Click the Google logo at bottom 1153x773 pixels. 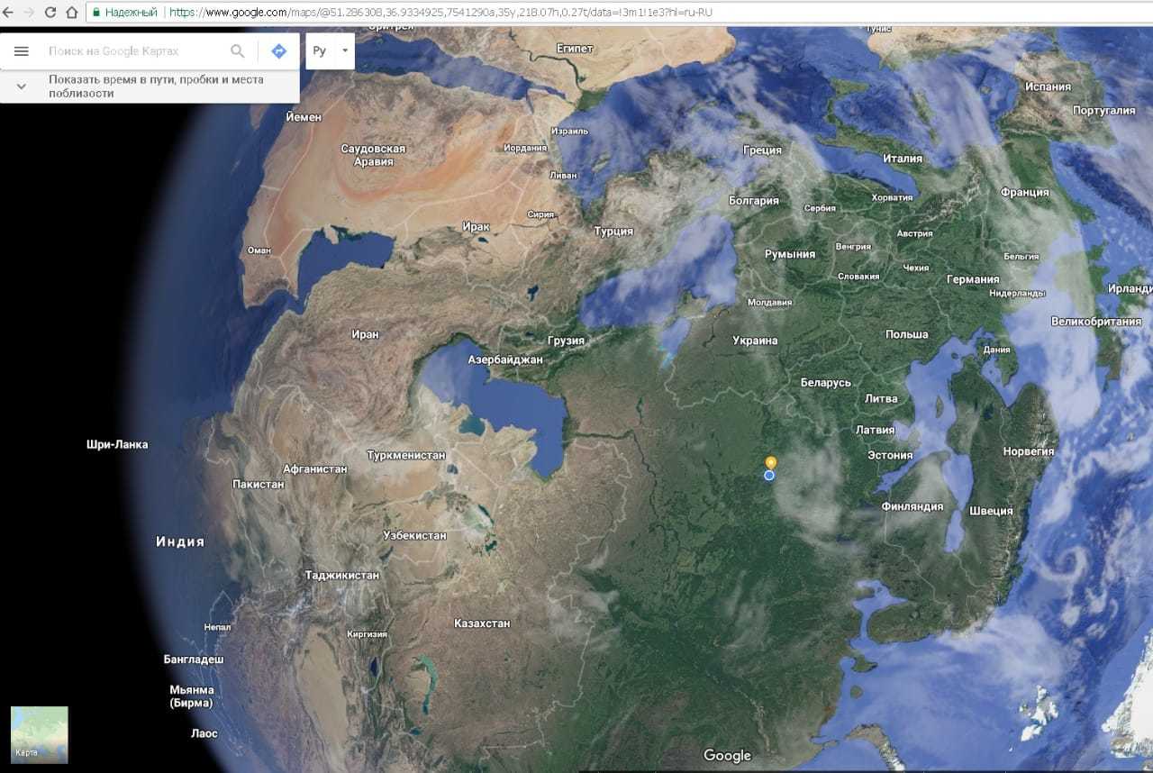(x=727, y=756)
